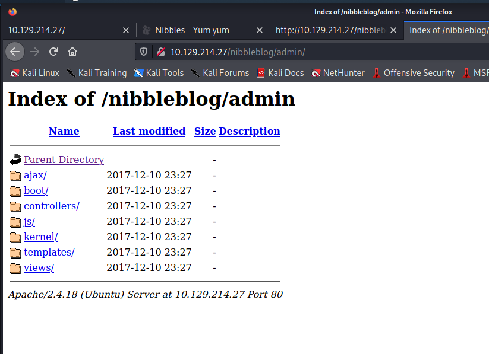Open the ajax/ folder icon

coord(15,175)
